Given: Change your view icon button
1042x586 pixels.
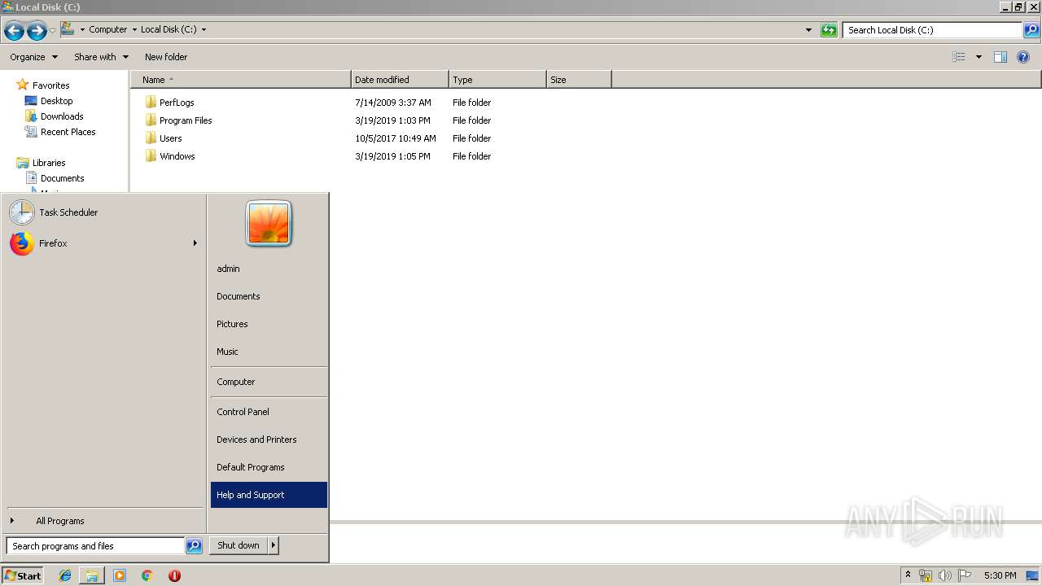Looking at the screenshot, I should tap(959, 57).
